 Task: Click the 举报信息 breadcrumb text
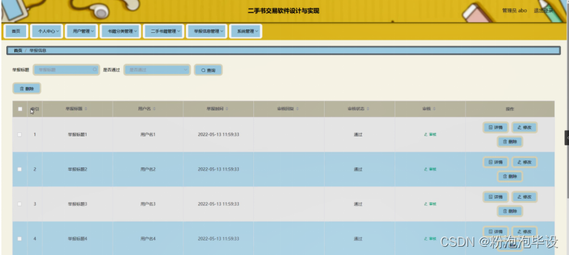click(x=38, y=50)
